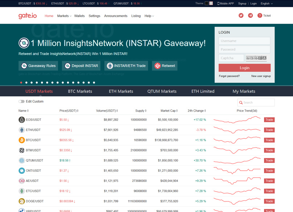Viewport: 293px width, 212px height.
Task: Select the light theme swatch
Action: (211, 3)
